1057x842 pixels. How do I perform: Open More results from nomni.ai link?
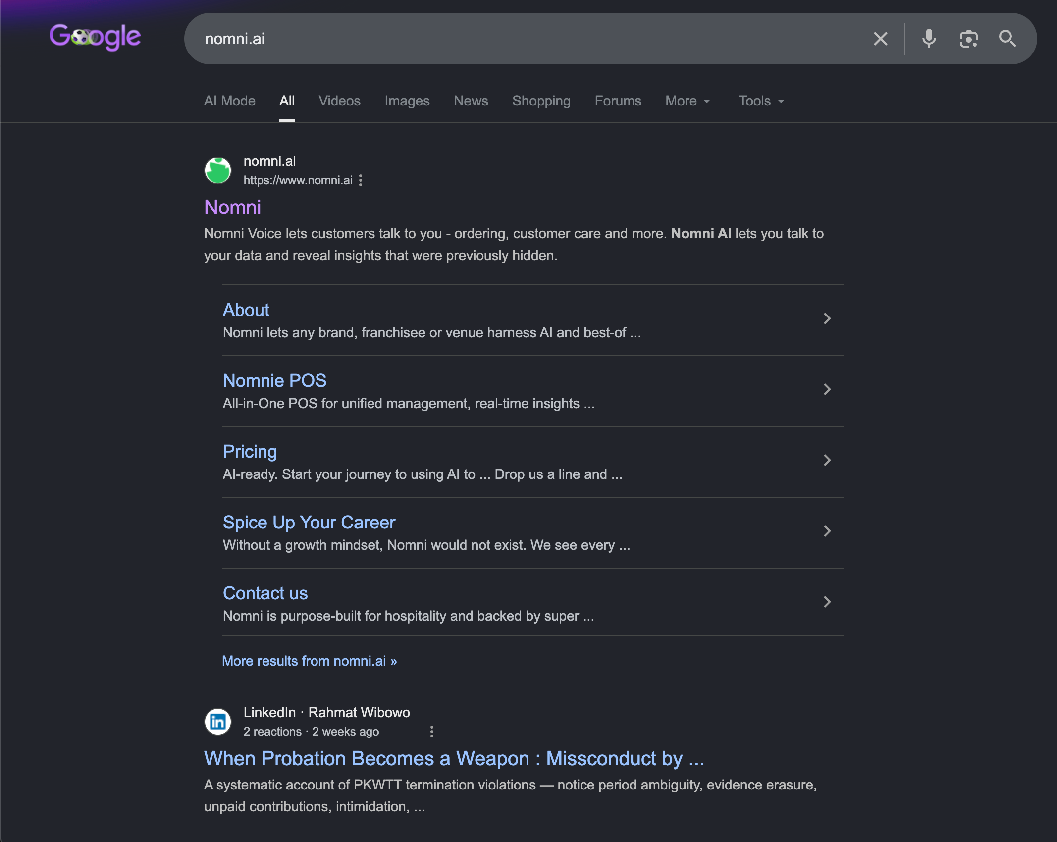[310, 661]
